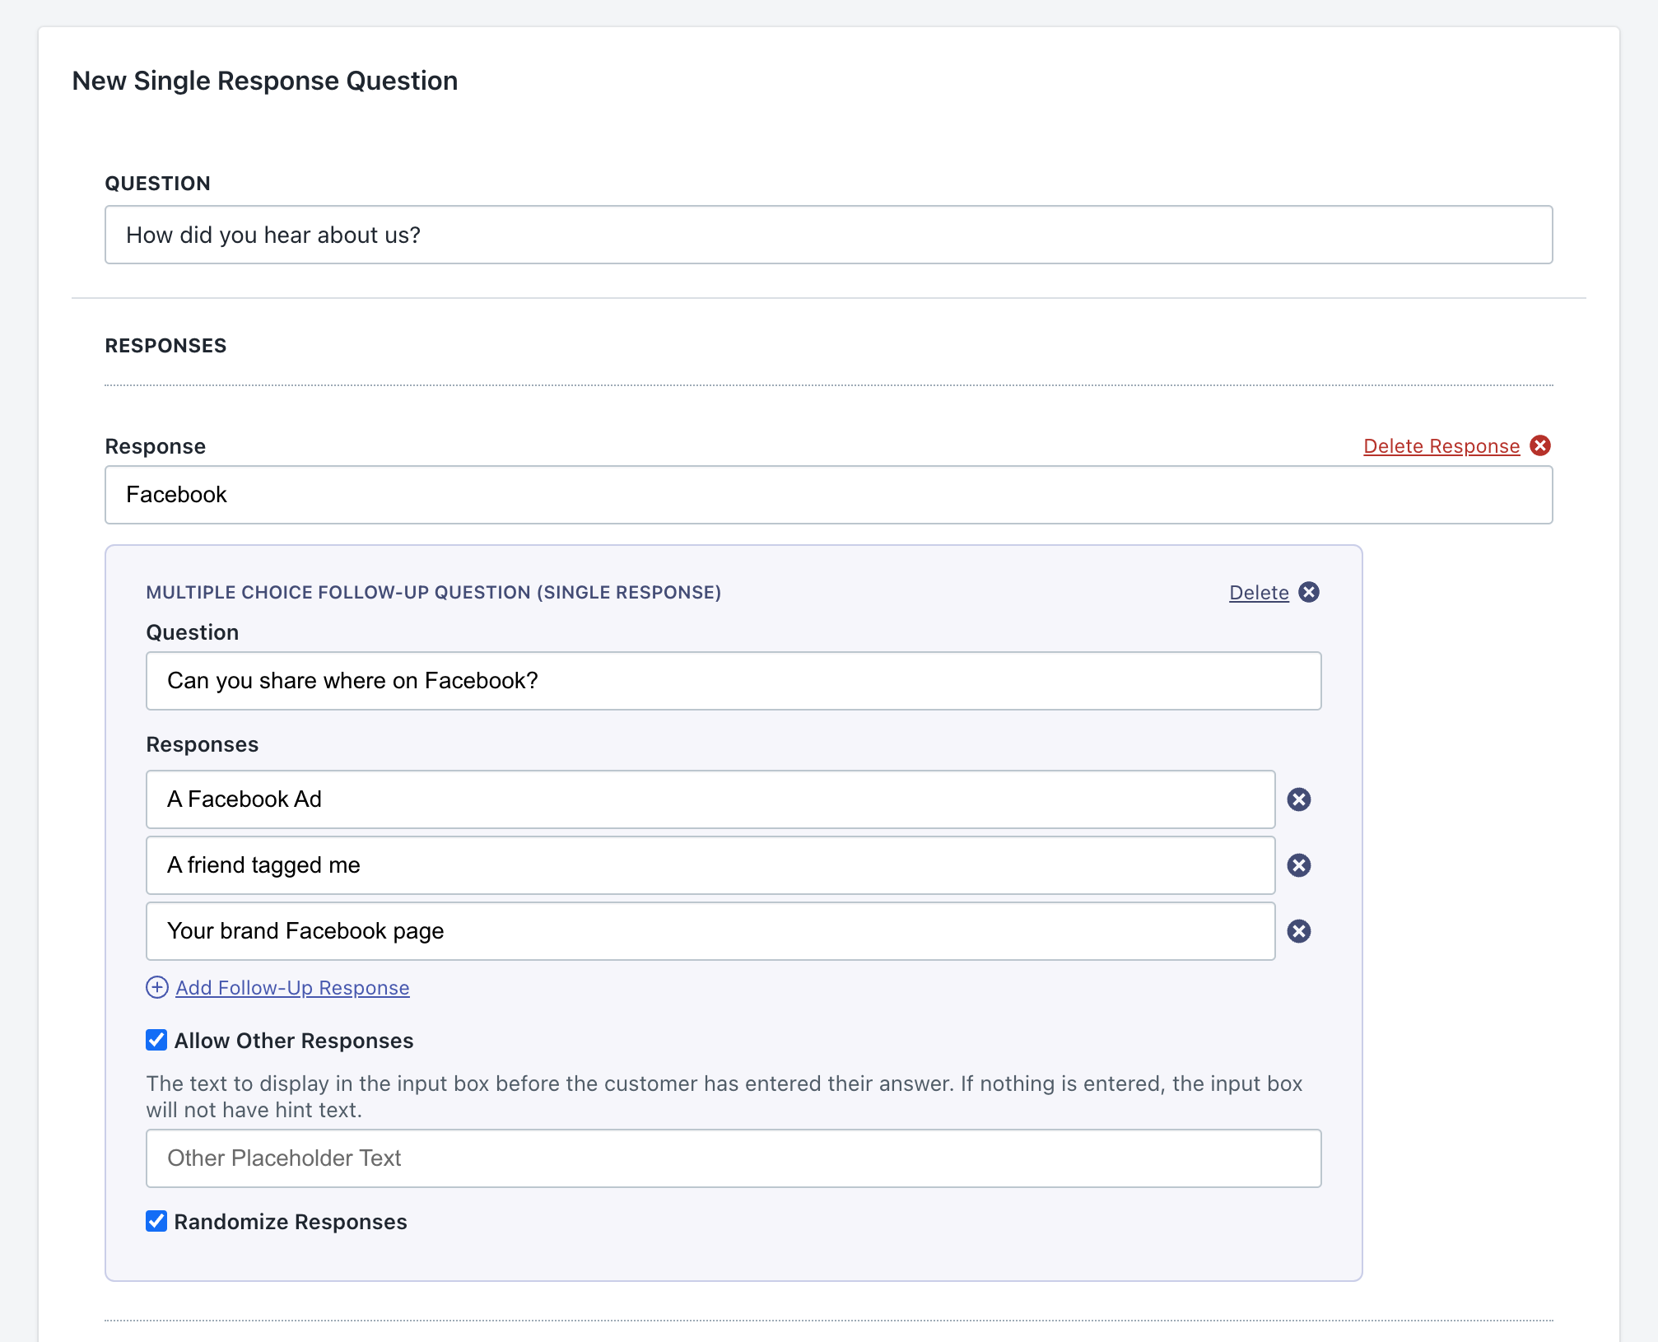The width and height of the screenshot is (1658, 1342).
Task: Click the red Delete Response X icon
Action: point(1540,445)
